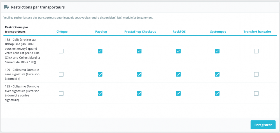The width and height of the screenshot is (280, 133).
Task: Click the truck icon beside Restrictions par transporteurs
Action: (6, 7)
